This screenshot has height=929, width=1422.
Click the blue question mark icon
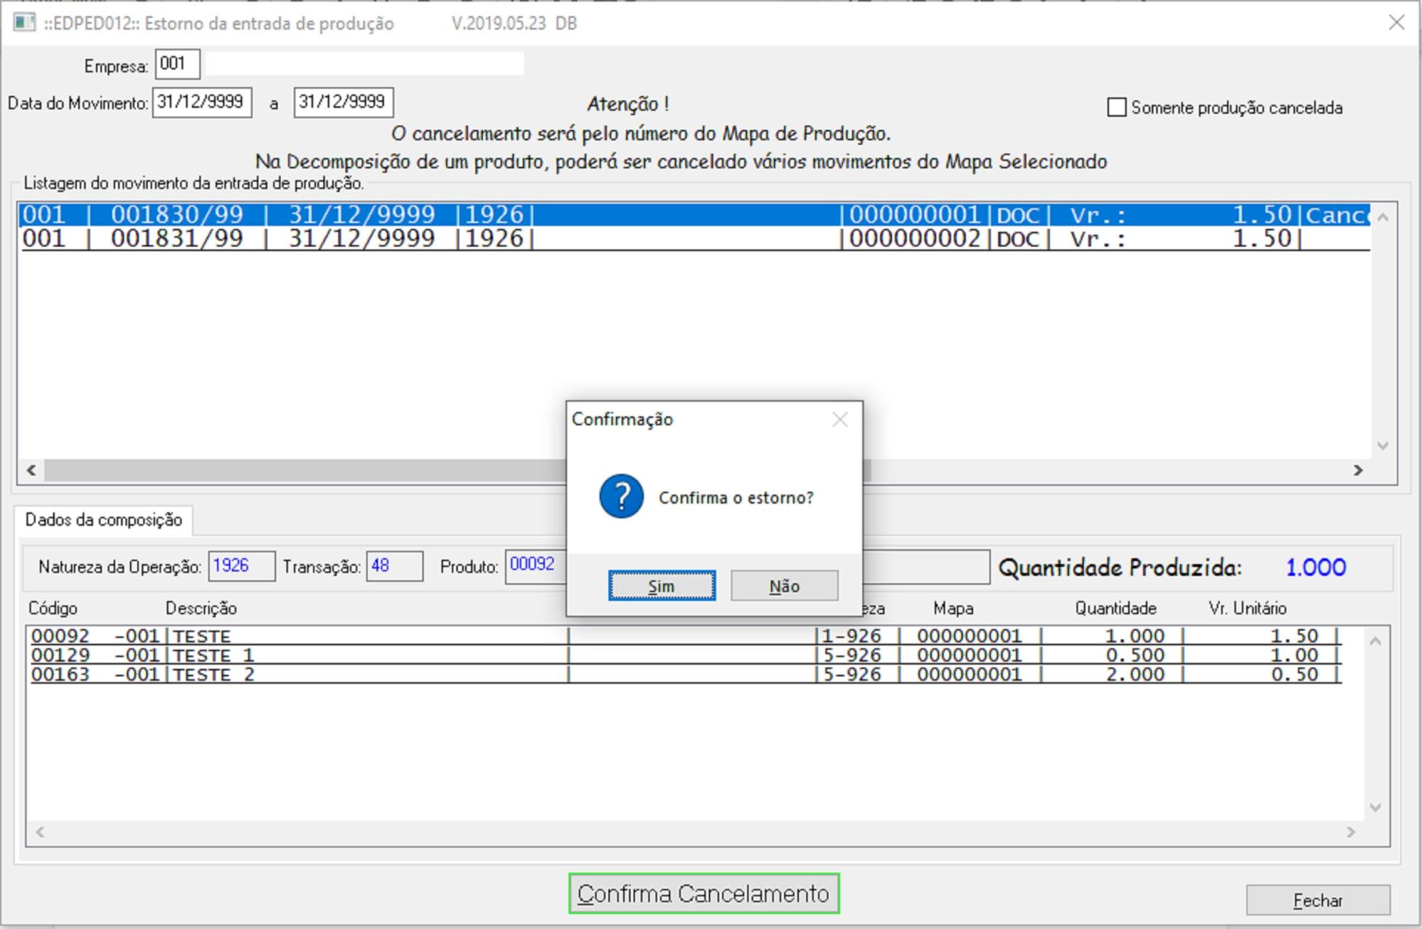click(621, 497)
